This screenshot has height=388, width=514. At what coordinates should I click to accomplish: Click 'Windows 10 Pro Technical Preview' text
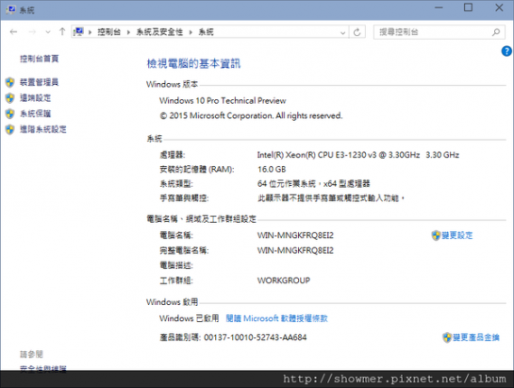pyautogui.click(x=223, y=100)
